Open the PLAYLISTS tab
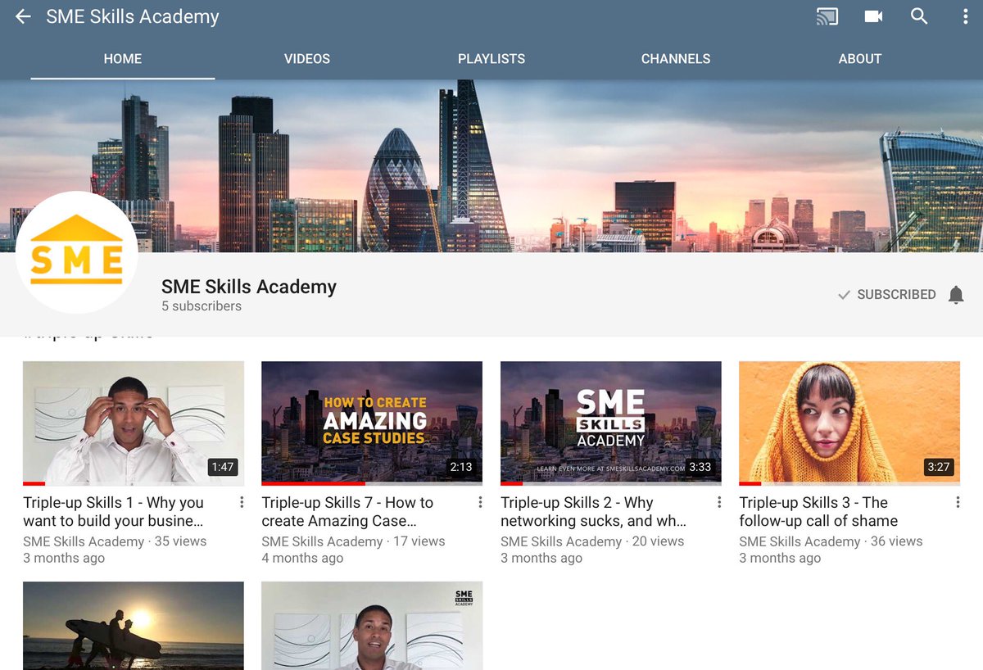Screen dimensions: 983x670 pyautogui.click(x=491, y=58)
